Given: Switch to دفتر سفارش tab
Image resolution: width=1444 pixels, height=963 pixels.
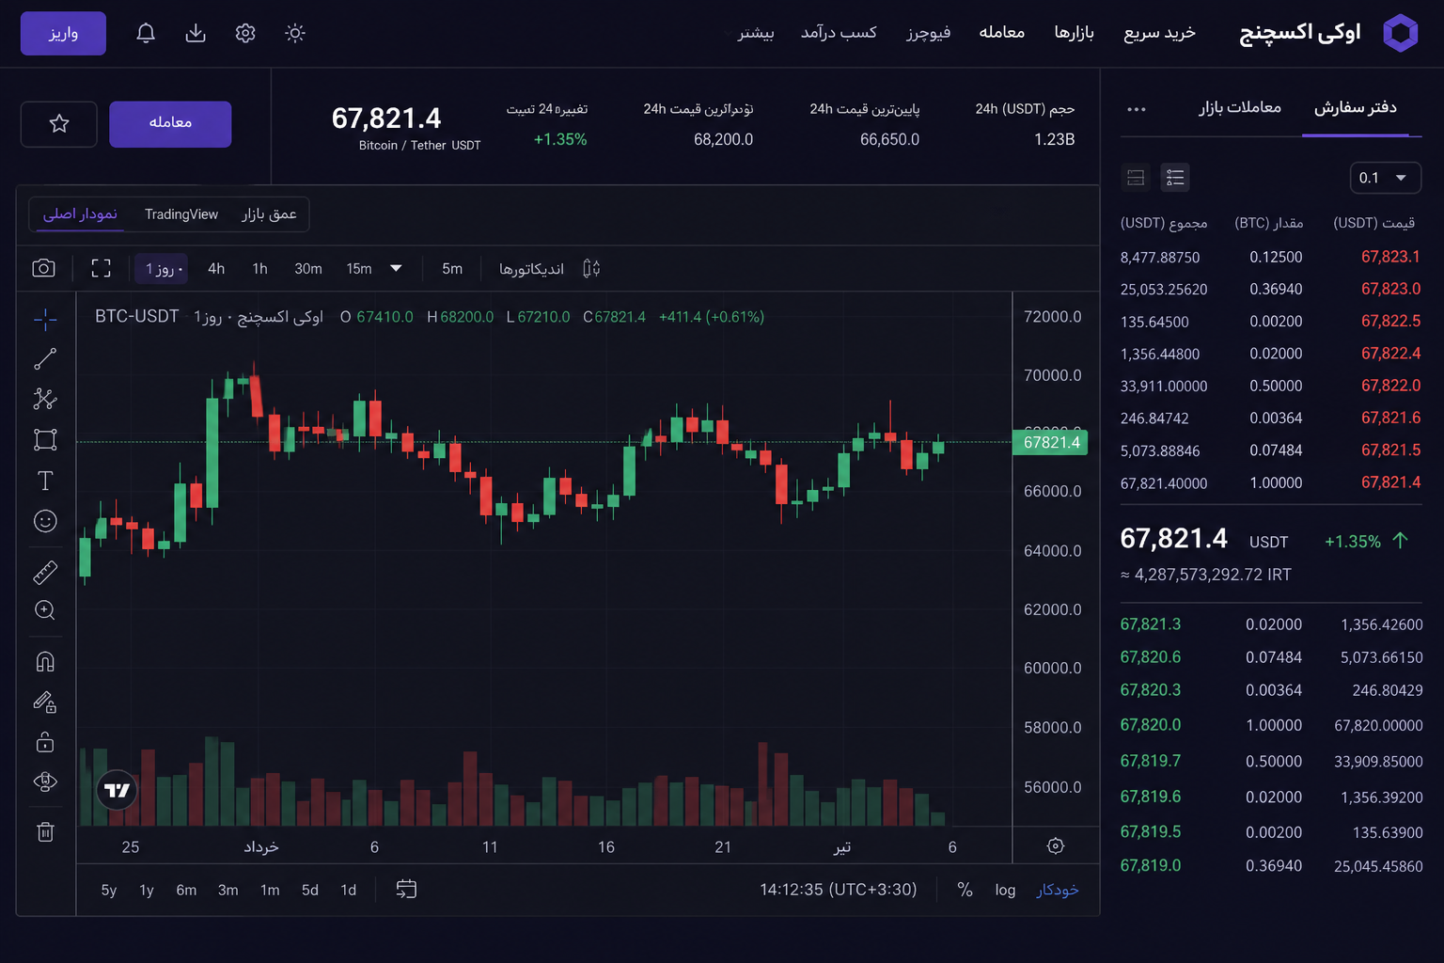Looking at the screenshot, I should 1356,108.
